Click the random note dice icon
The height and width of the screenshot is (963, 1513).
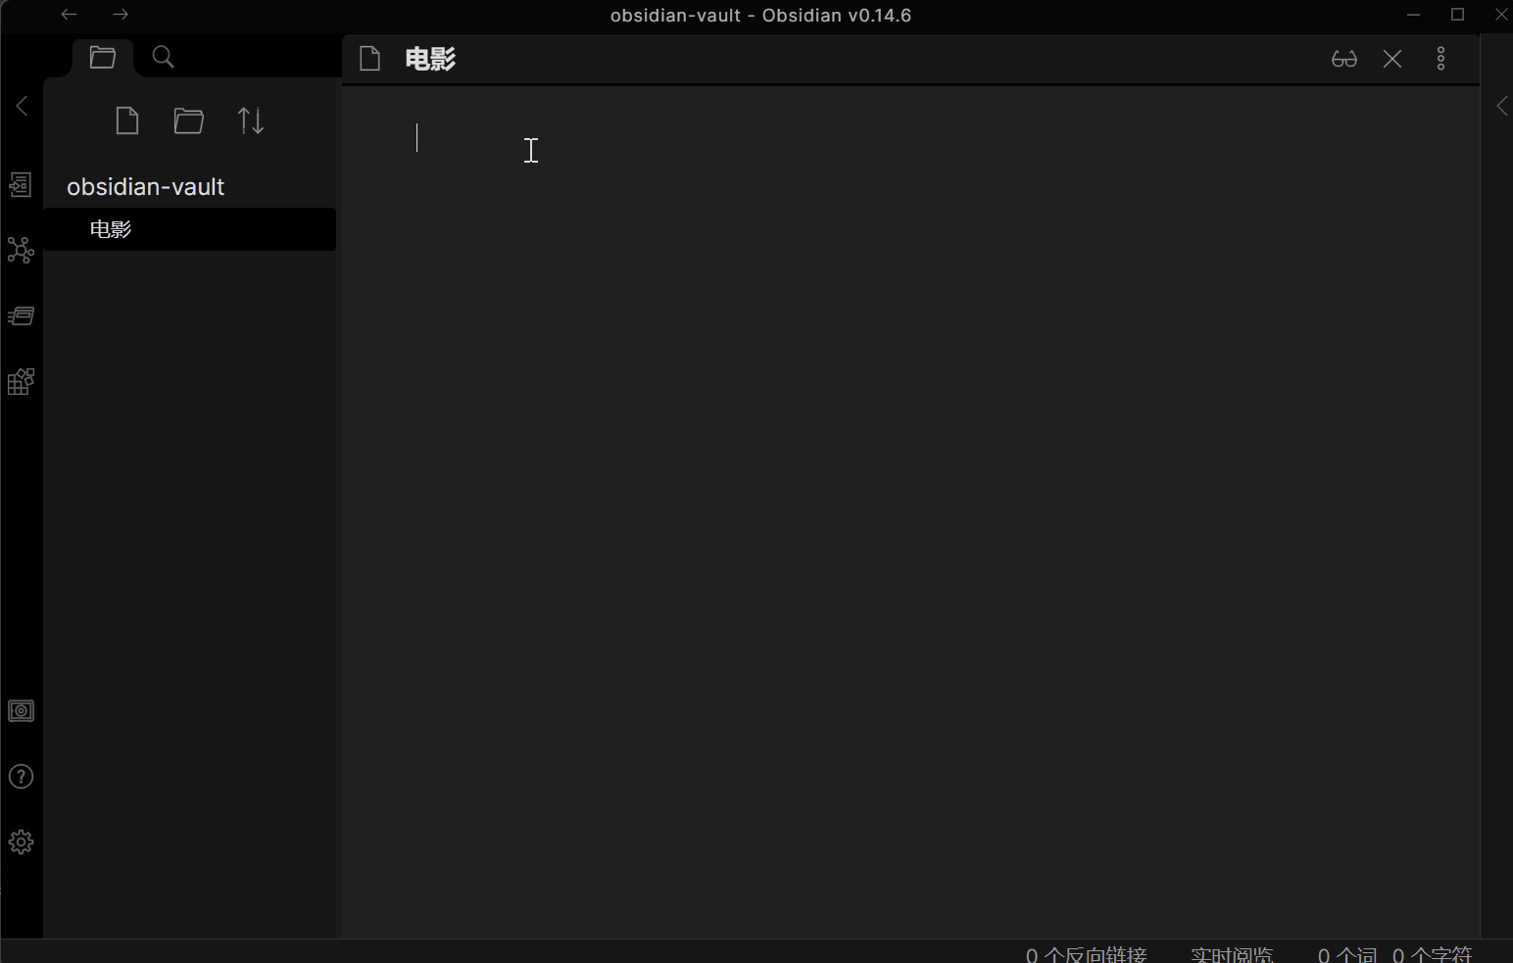(22, 381)
